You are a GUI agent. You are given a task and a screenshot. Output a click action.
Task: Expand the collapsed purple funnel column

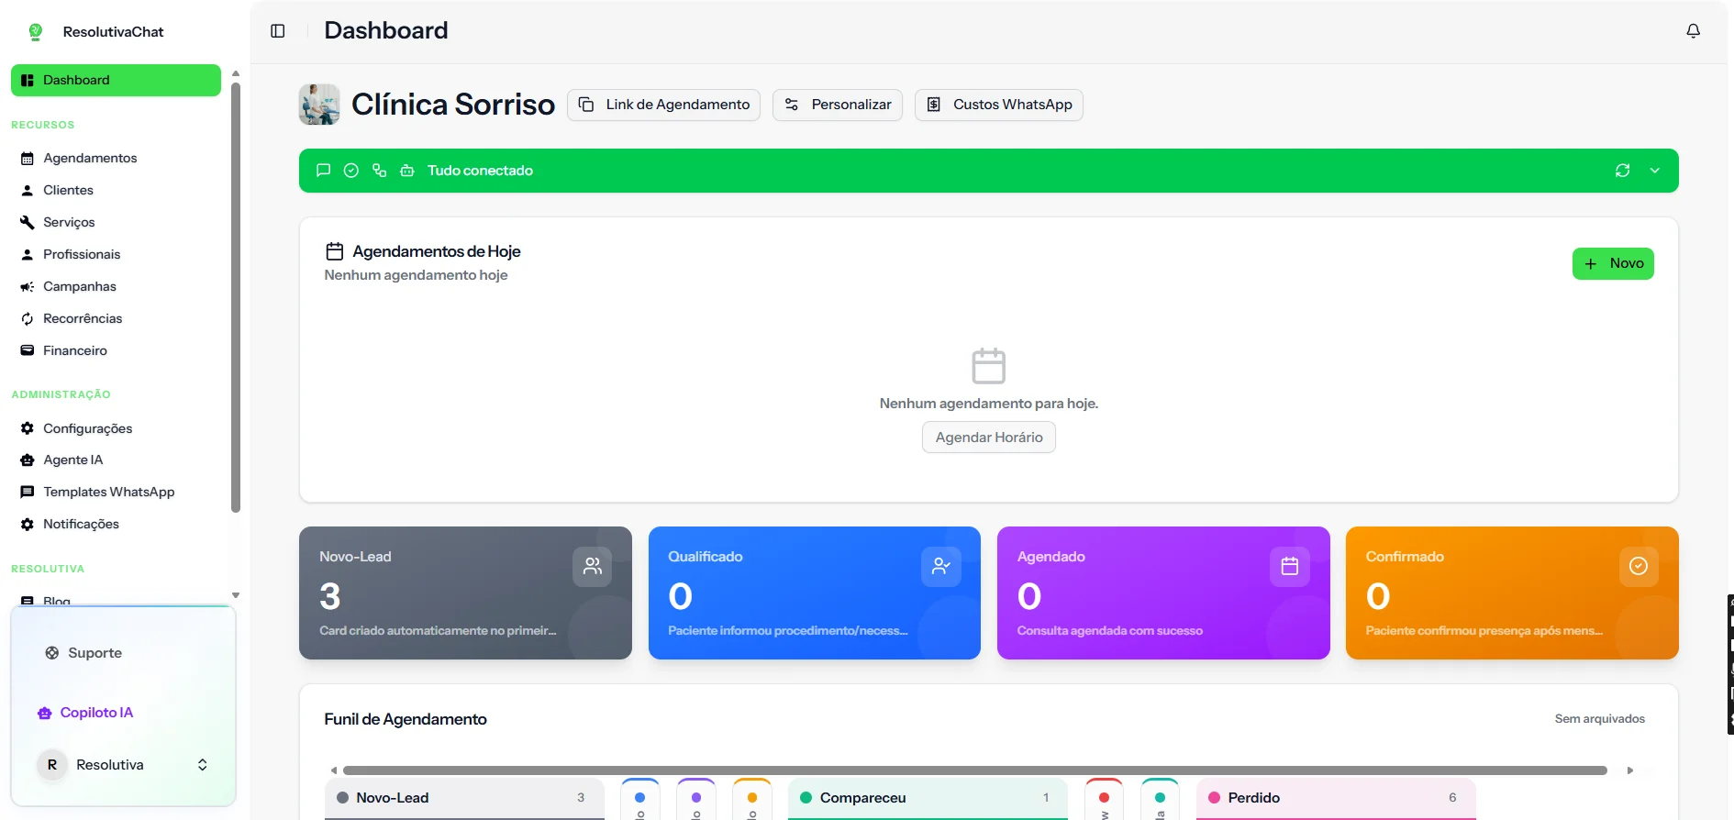click(696, 799)
